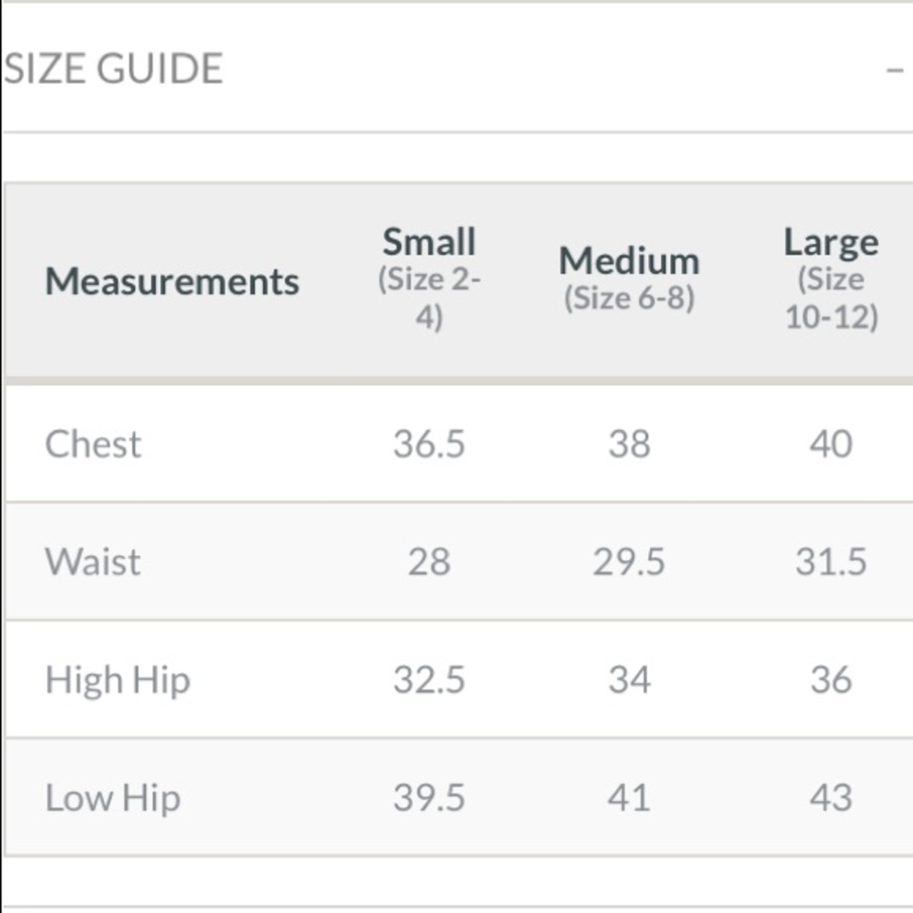This screenshot has width=913, height=913.
Task: Click the Medium high hip value 34
Action: [629, 680]
